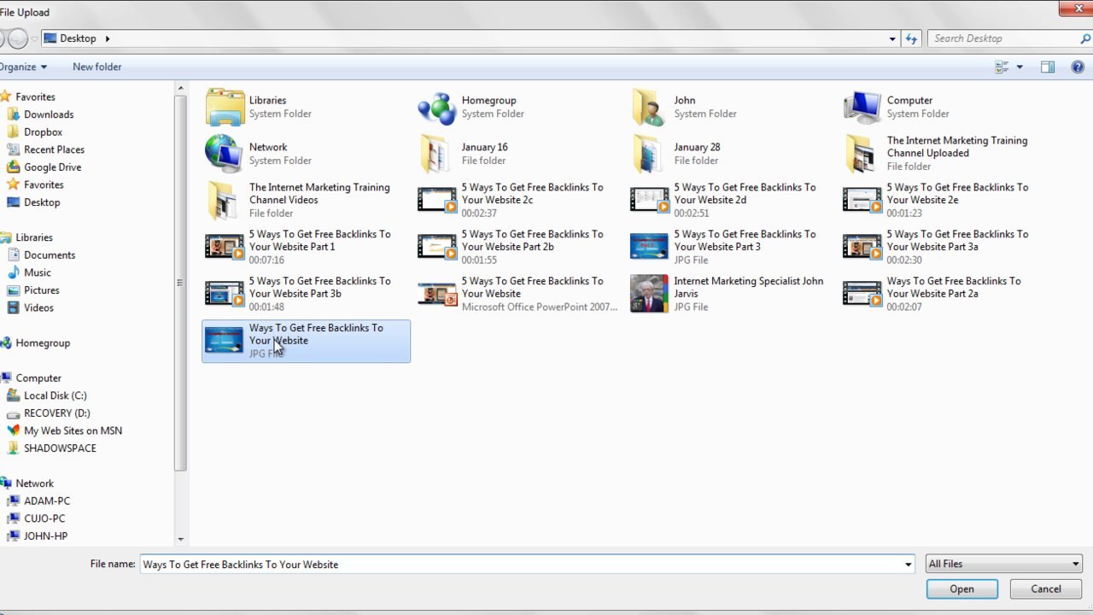Open the Libraries system folder icon

[x=225, y=107]
